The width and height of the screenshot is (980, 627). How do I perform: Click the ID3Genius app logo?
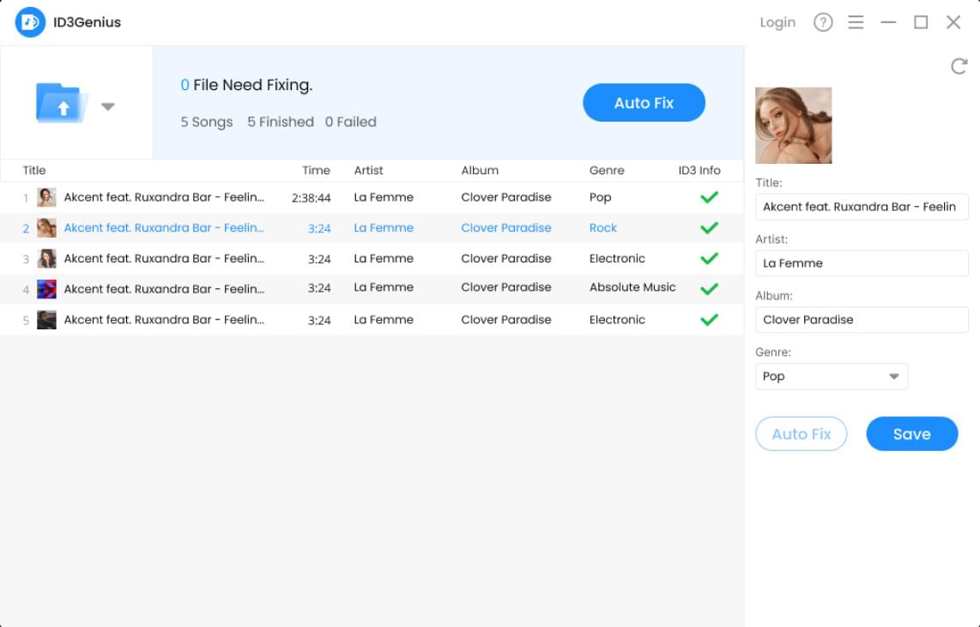[x=30, y=21]
